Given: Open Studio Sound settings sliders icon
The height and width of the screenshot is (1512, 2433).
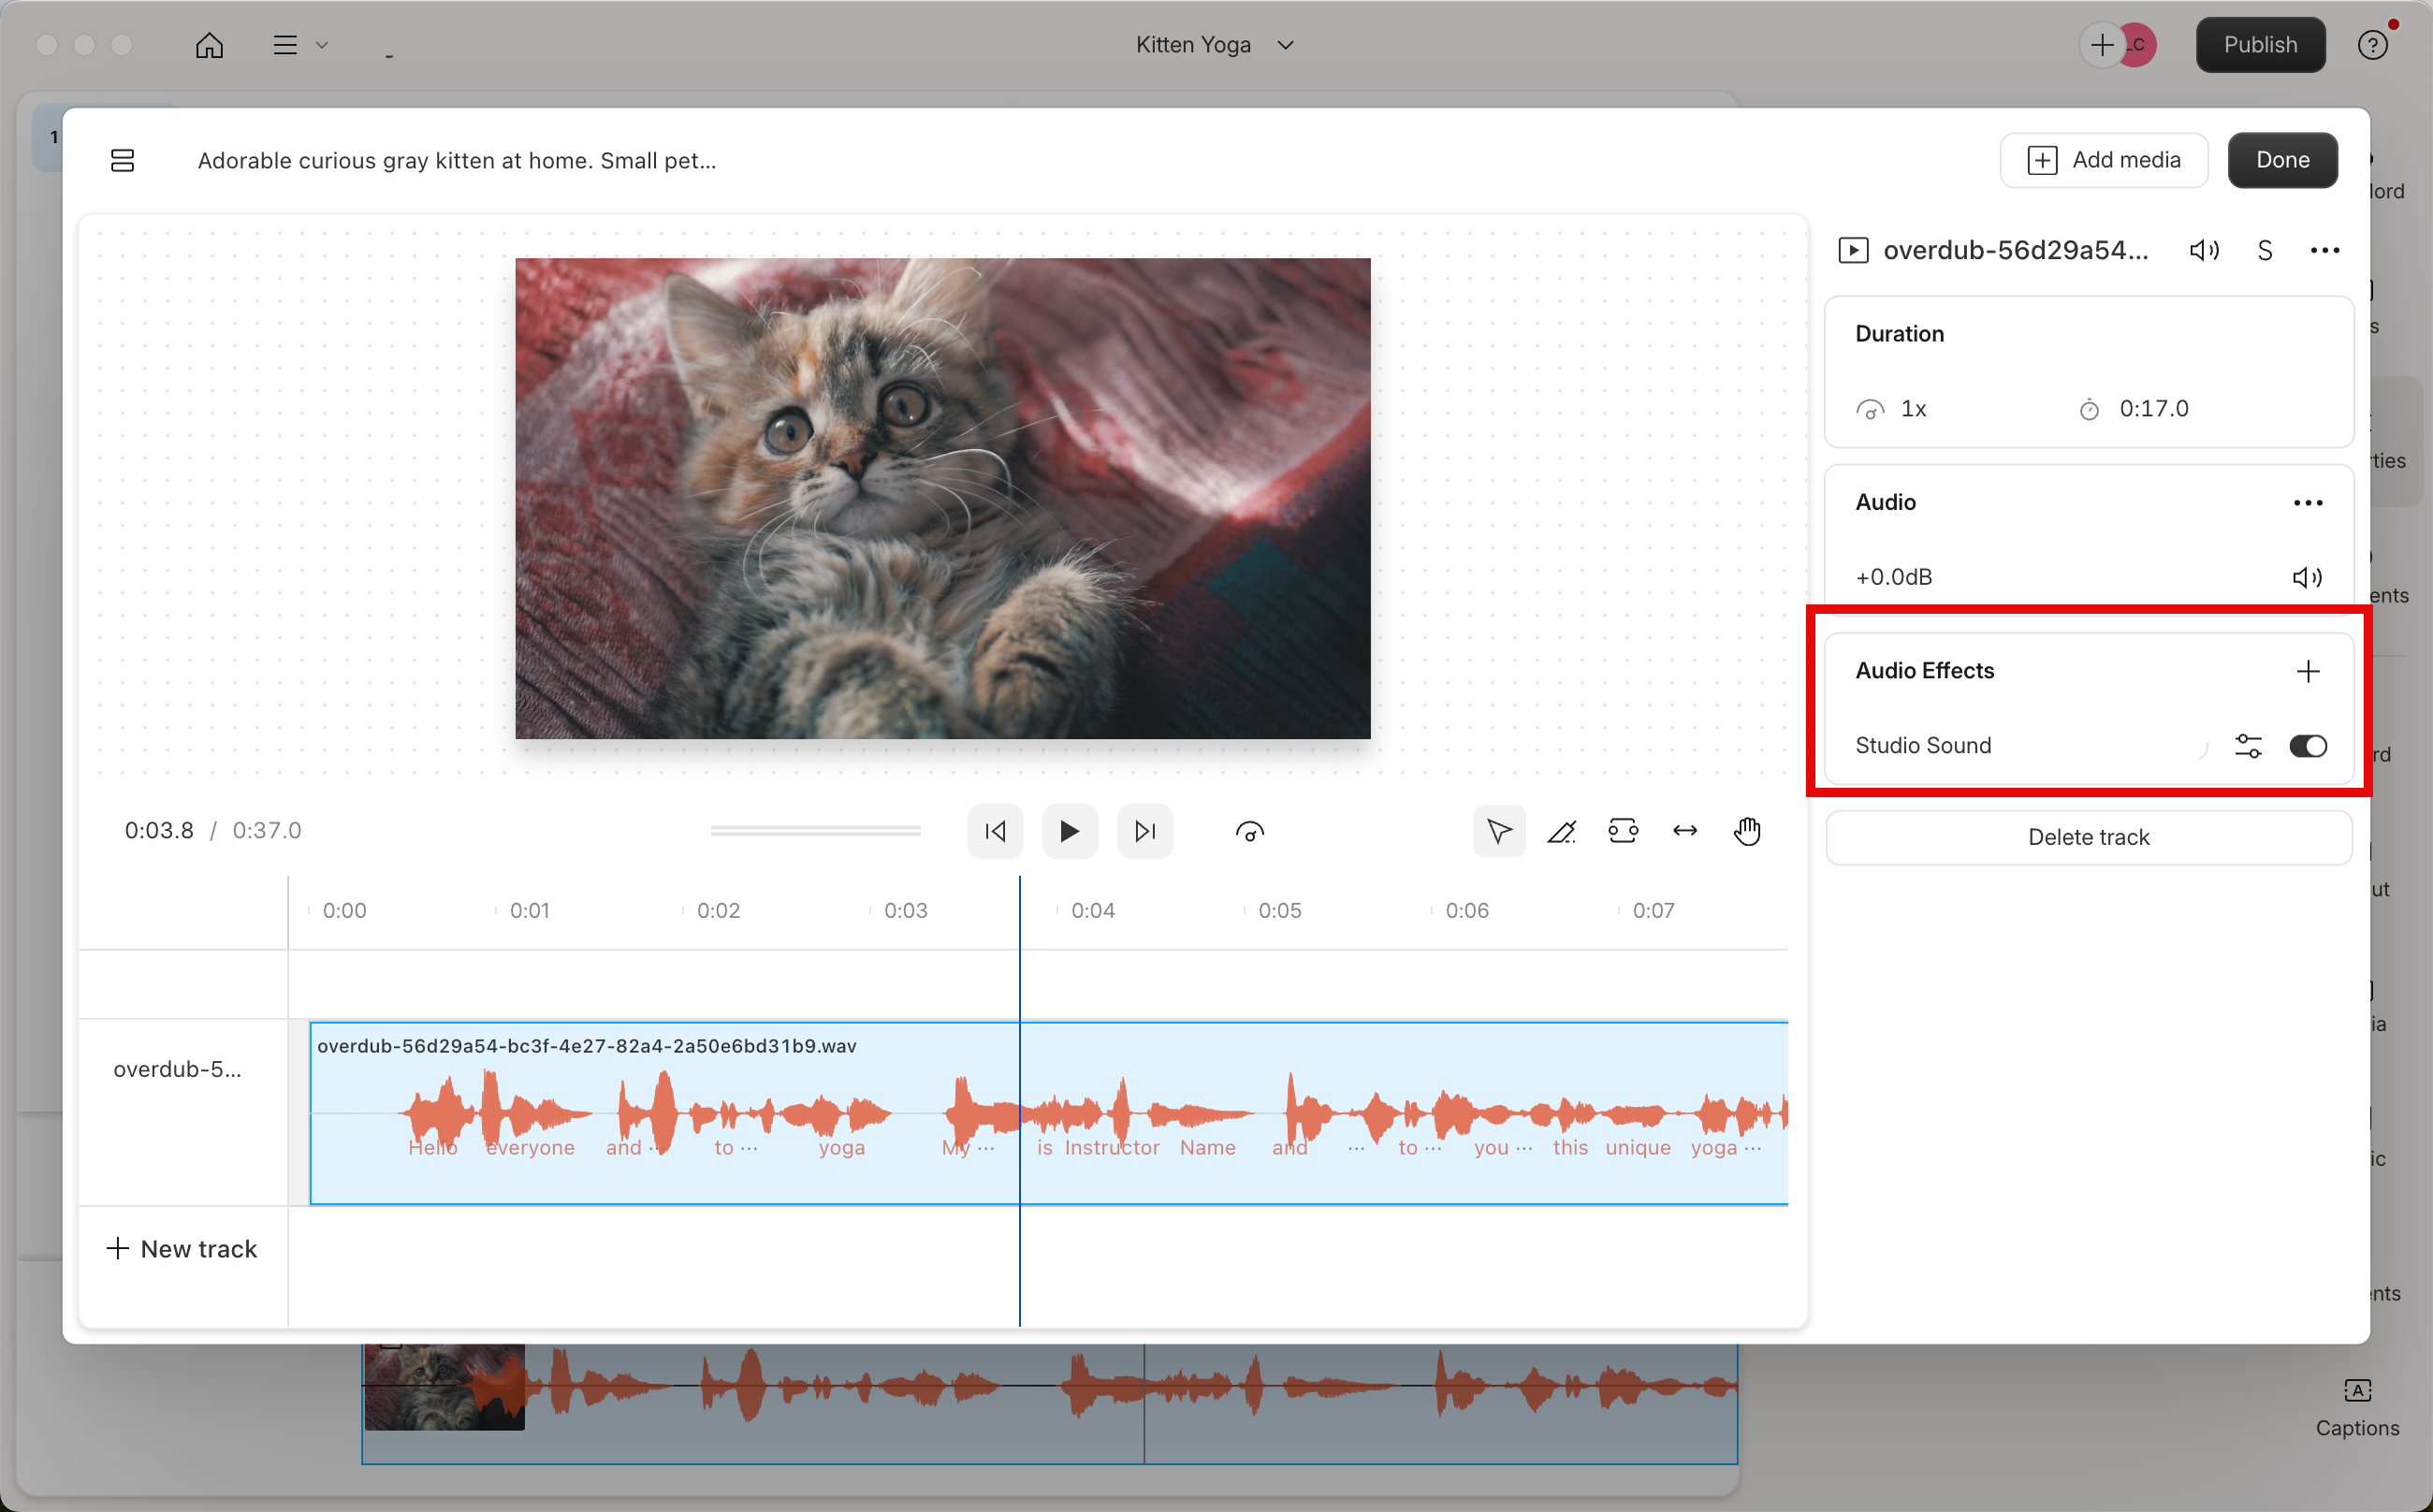Looking at the screenshot, I should point(2247,746).
